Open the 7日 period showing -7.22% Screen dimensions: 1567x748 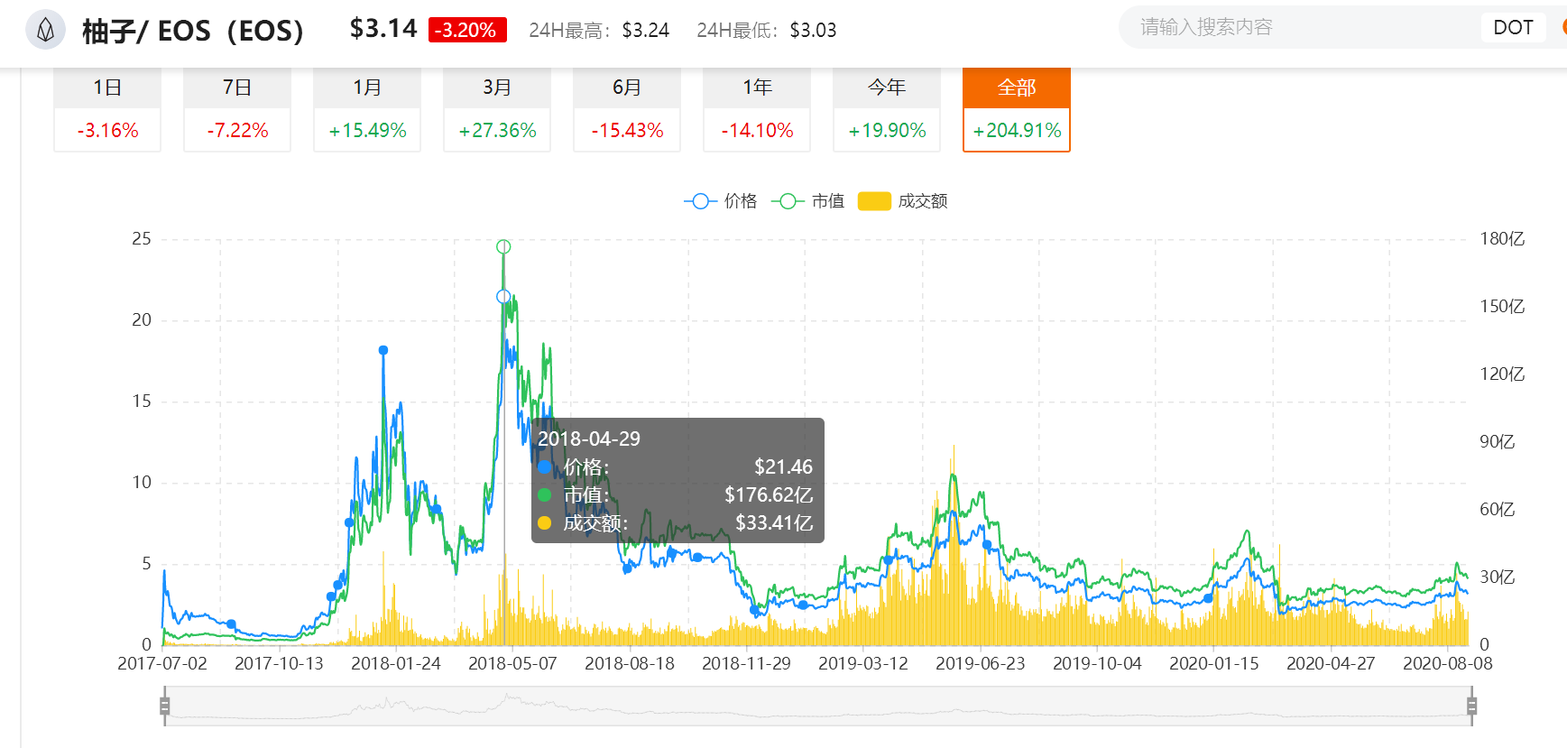(x=236, y=108)
